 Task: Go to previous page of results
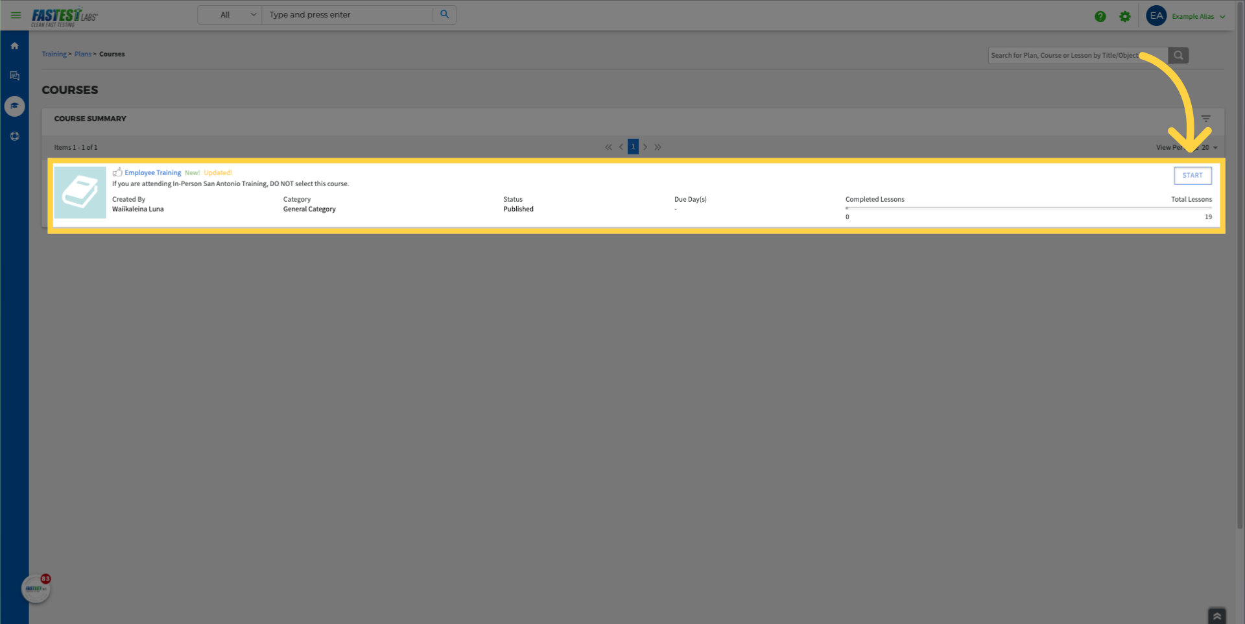tap(621, 147)
